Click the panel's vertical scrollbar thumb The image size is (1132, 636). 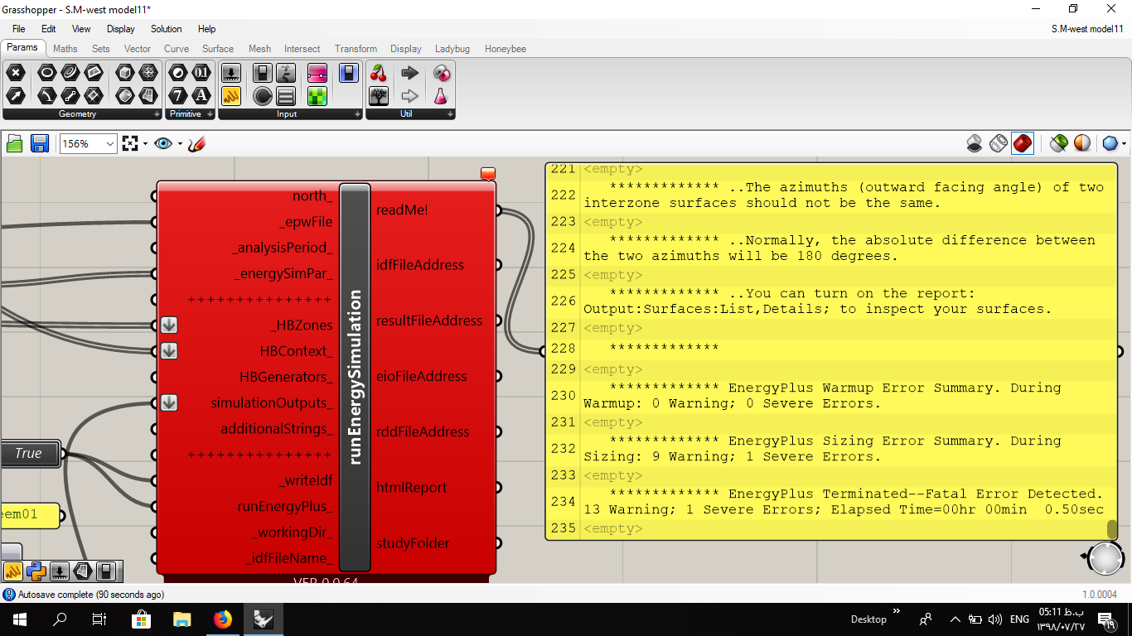tap(1112, 529)
